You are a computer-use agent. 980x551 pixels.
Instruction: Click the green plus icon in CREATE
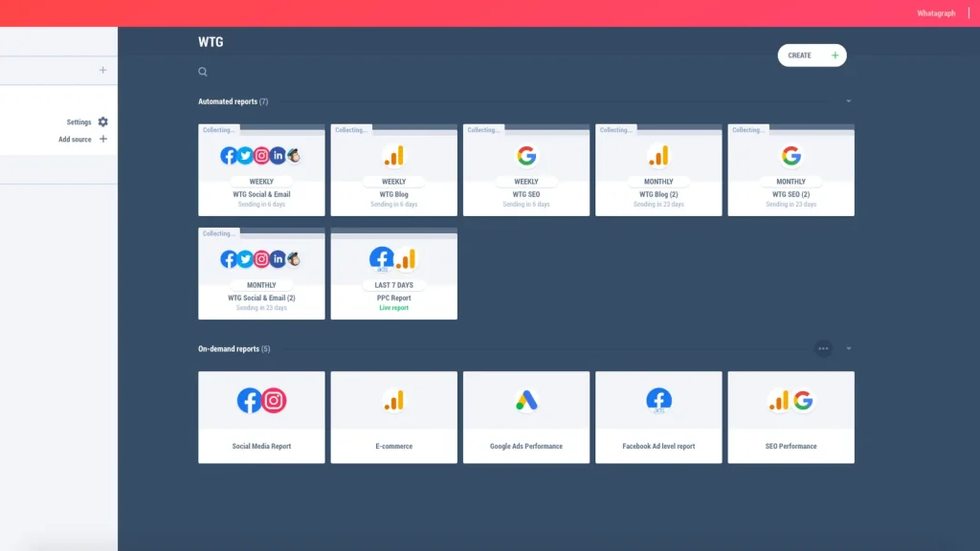click(835, 55)
